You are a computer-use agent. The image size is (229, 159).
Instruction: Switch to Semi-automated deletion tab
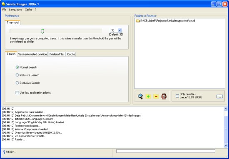coord(32,54)
